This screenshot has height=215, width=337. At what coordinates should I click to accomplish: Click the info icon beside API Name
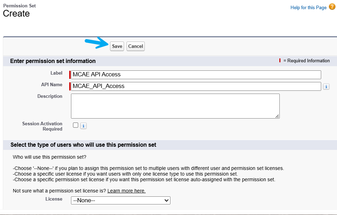tap(326, 87)
